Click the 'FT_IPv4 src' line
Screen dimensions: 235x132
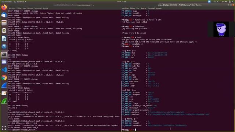[140, 84]
